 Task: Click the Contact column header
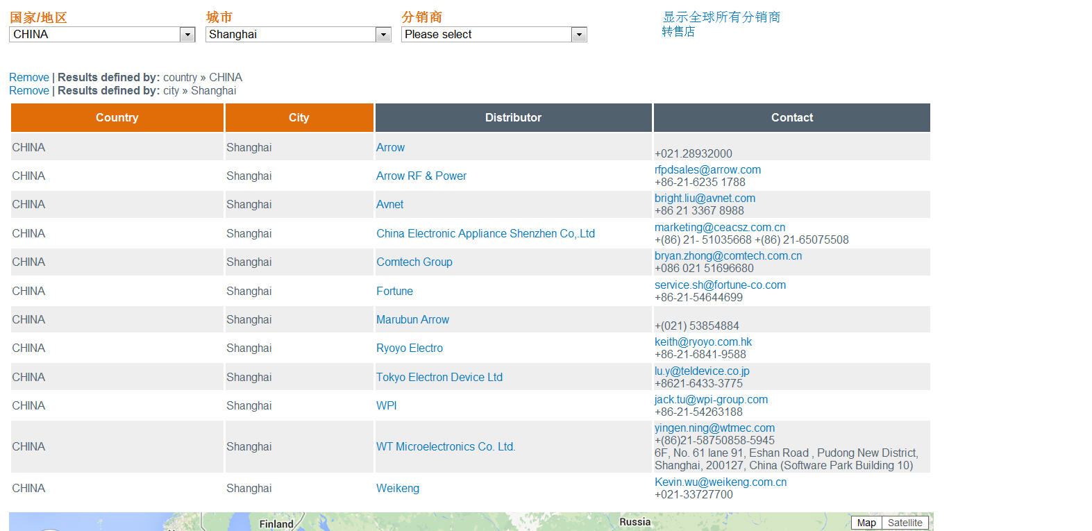click(x=792, y=117)
